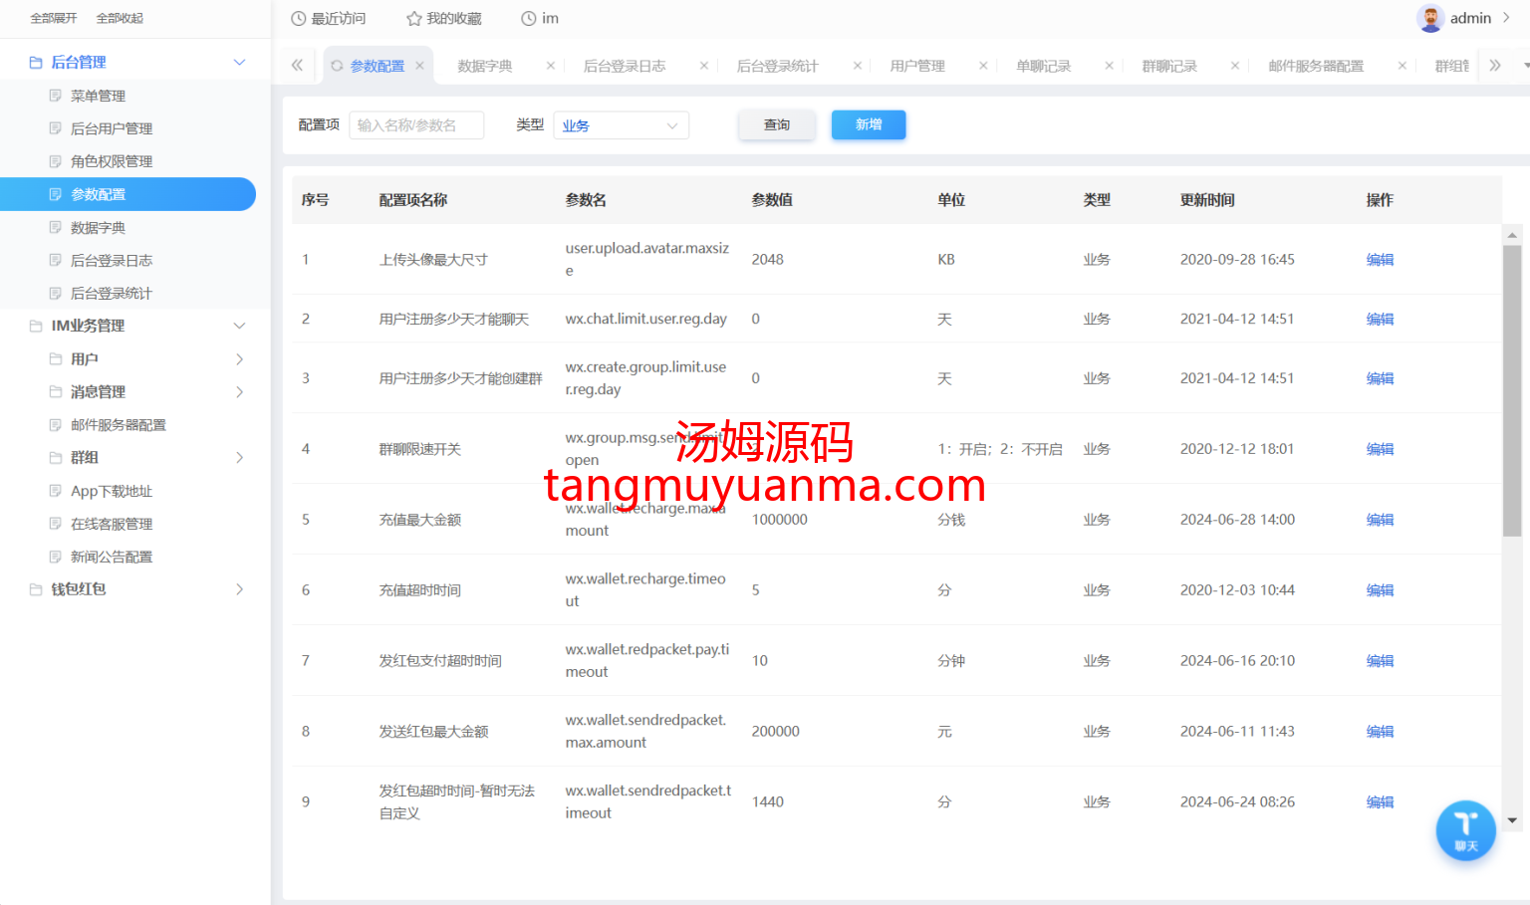Open 我的收藏 star favorites

[443, 18]
